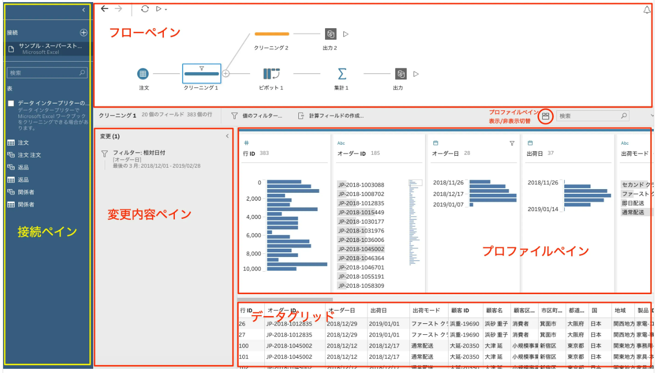Run the 出力 step with its play icon
This screenshot has height=373, width=659.
[416, 74]
